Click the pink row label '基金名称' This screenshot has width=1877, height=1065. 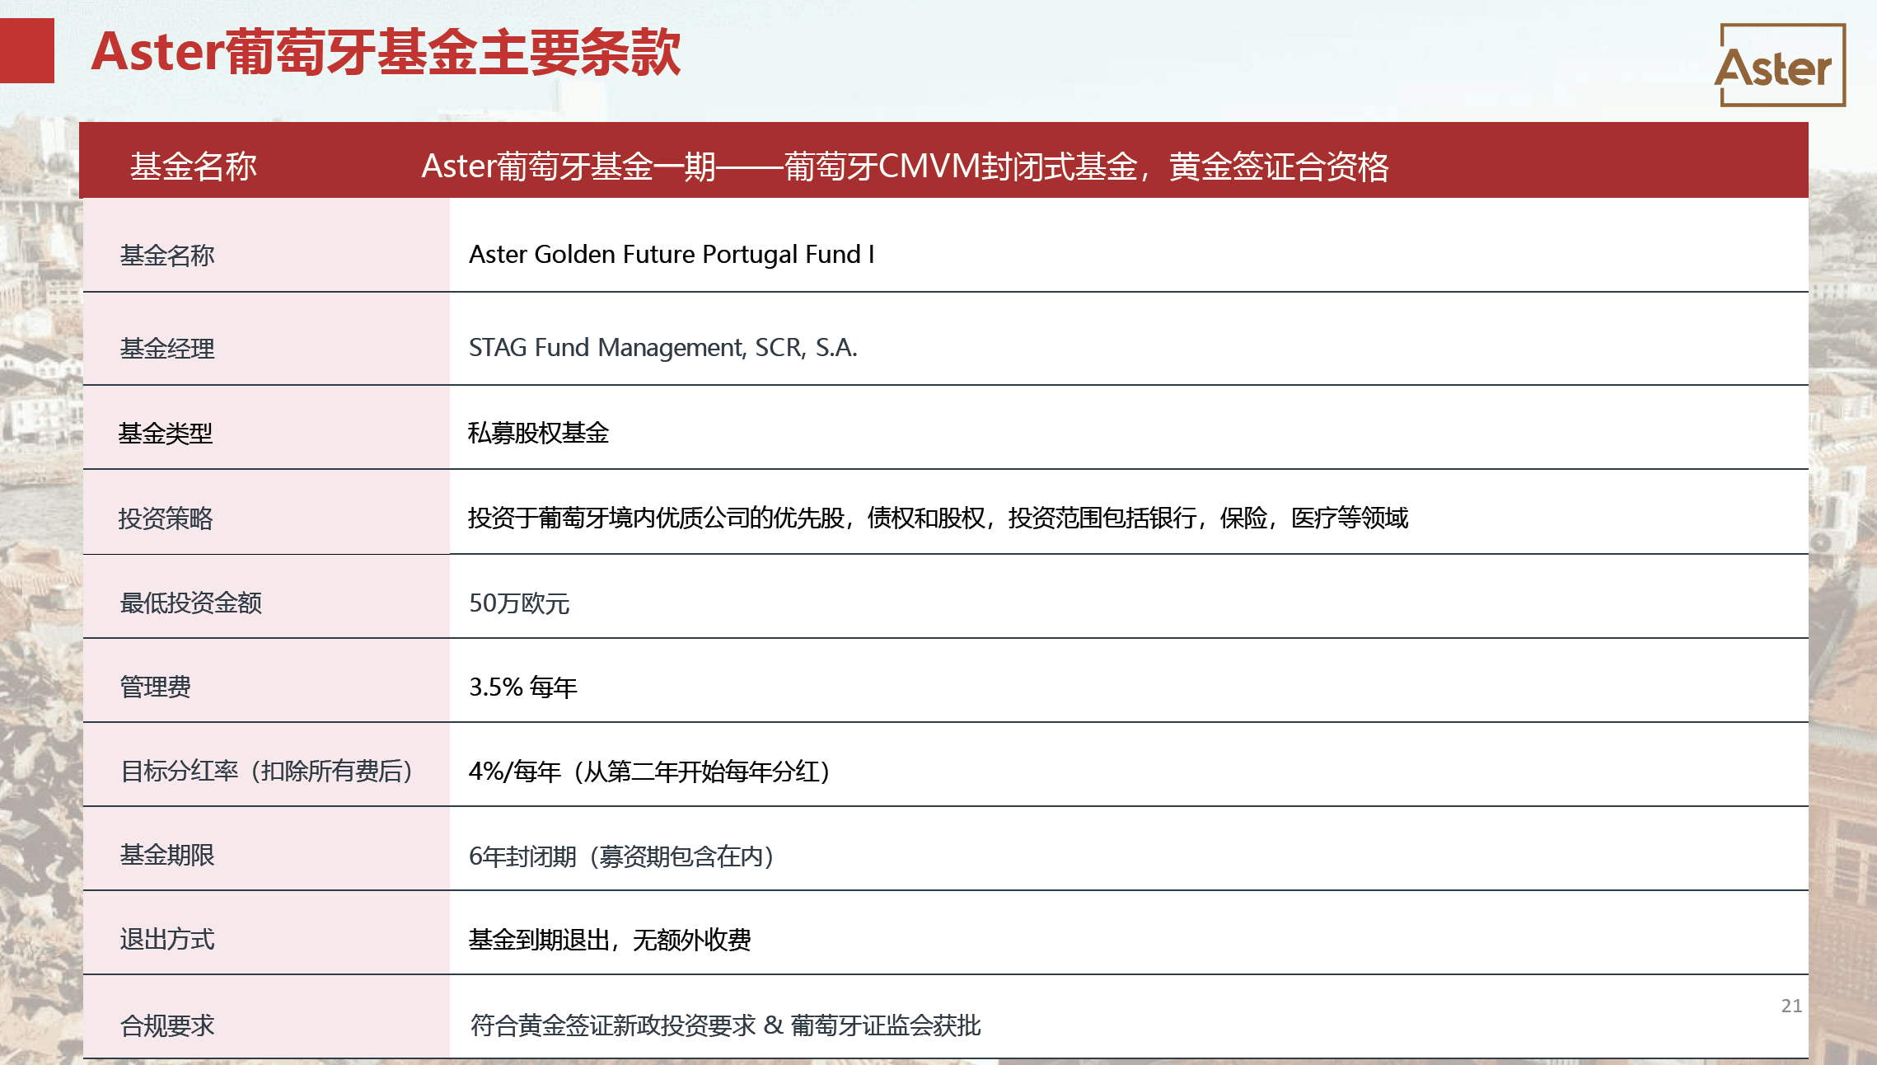[167, 256]
